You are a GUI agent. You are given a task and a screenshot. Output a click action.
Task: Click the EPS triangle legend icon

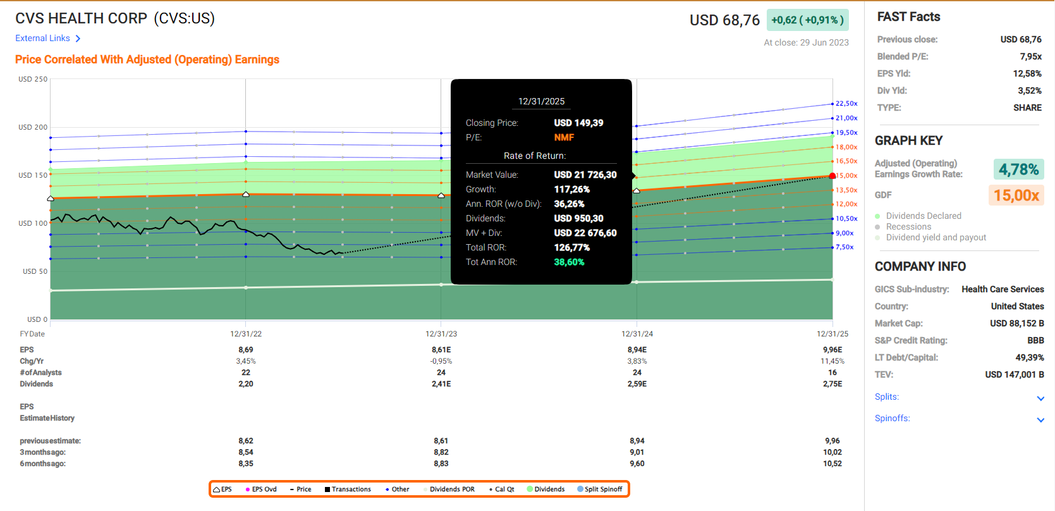[x=217, y=489]
